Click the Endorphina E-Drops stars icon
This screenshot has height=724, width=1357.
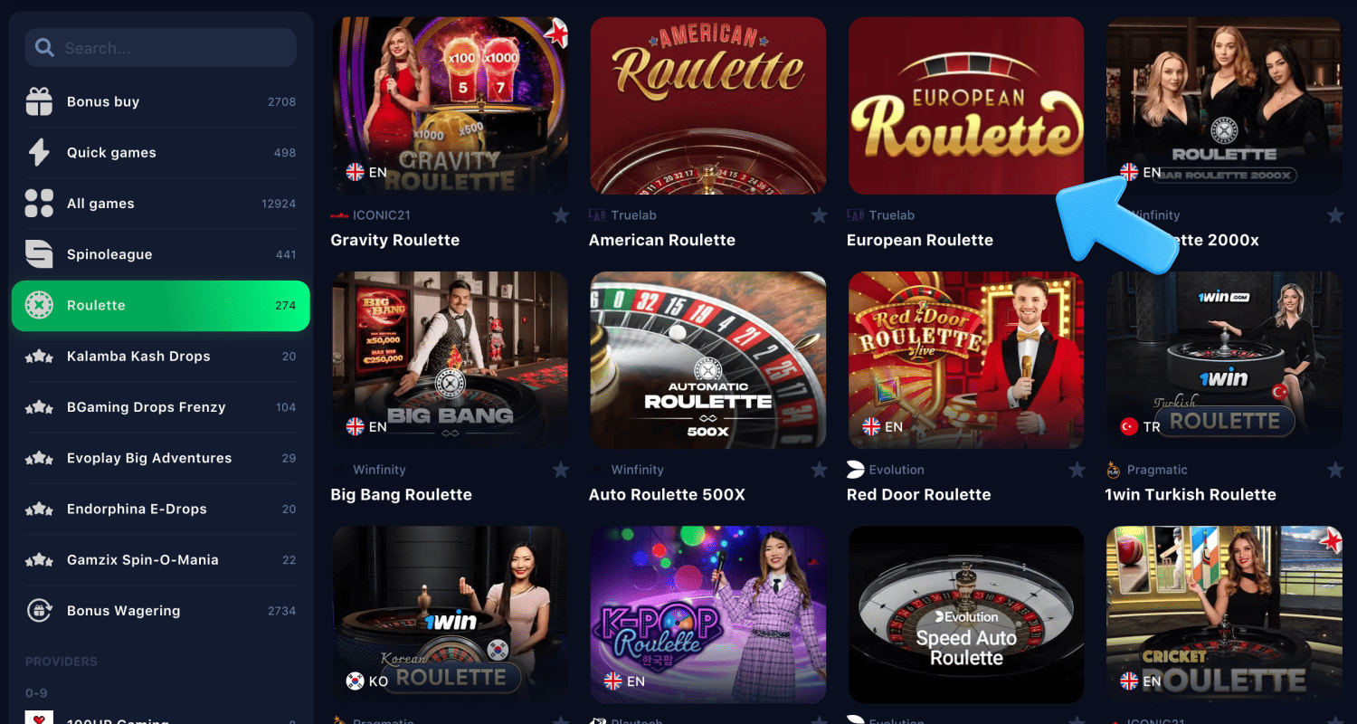pos(39,510)
